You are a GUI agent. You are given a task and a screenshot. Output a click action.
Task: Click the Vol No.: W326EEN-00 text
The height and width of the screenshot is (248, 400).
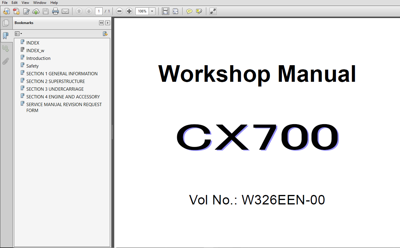tap(257, 200)
